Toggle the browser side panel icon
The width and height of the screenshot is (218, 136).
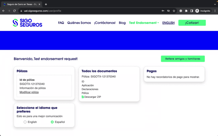tap(192, 11)
